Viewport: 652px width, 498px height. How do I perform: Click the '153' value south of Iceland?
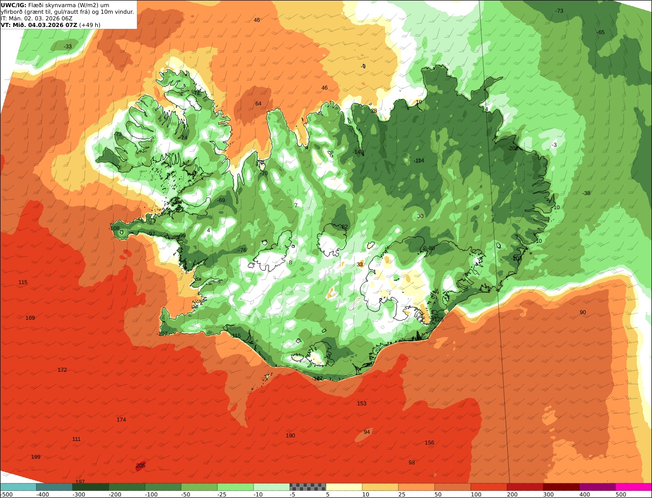coord(362,404)
